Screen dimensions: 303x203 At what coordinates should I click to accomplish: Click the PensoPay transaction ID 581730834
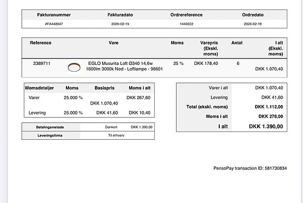point(250,168)
